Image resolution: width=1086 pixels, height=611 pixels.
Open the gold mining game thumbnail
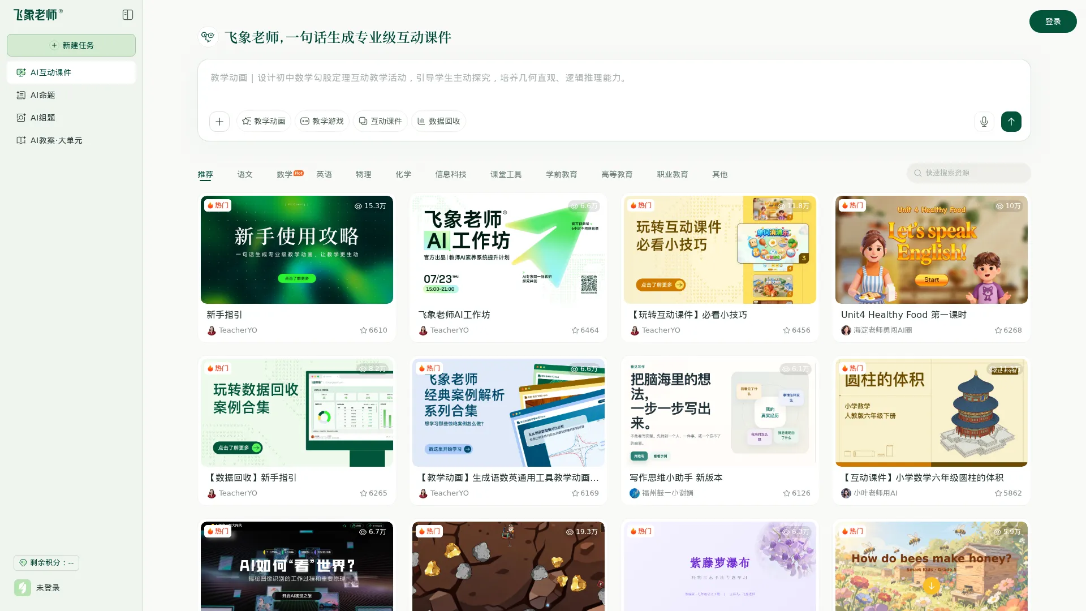[508, 566]
